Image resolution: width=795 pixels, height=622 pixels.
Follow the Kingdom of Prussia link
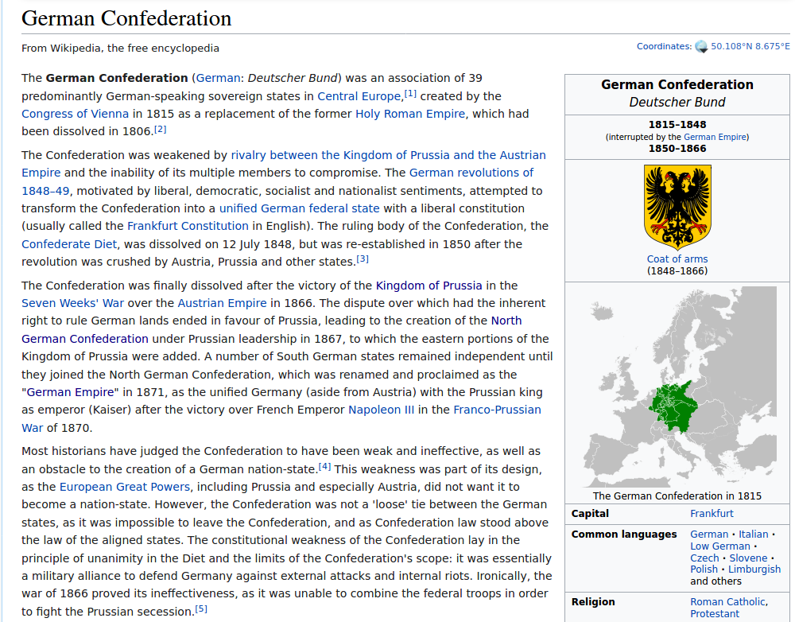(x=429, y=286)
